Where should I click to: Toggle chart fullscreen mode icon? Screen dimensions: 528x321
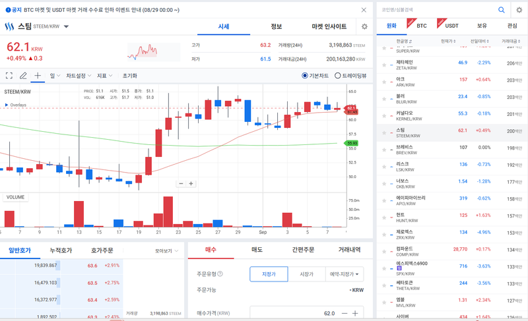pyautogui.click(x=9, y=76)
